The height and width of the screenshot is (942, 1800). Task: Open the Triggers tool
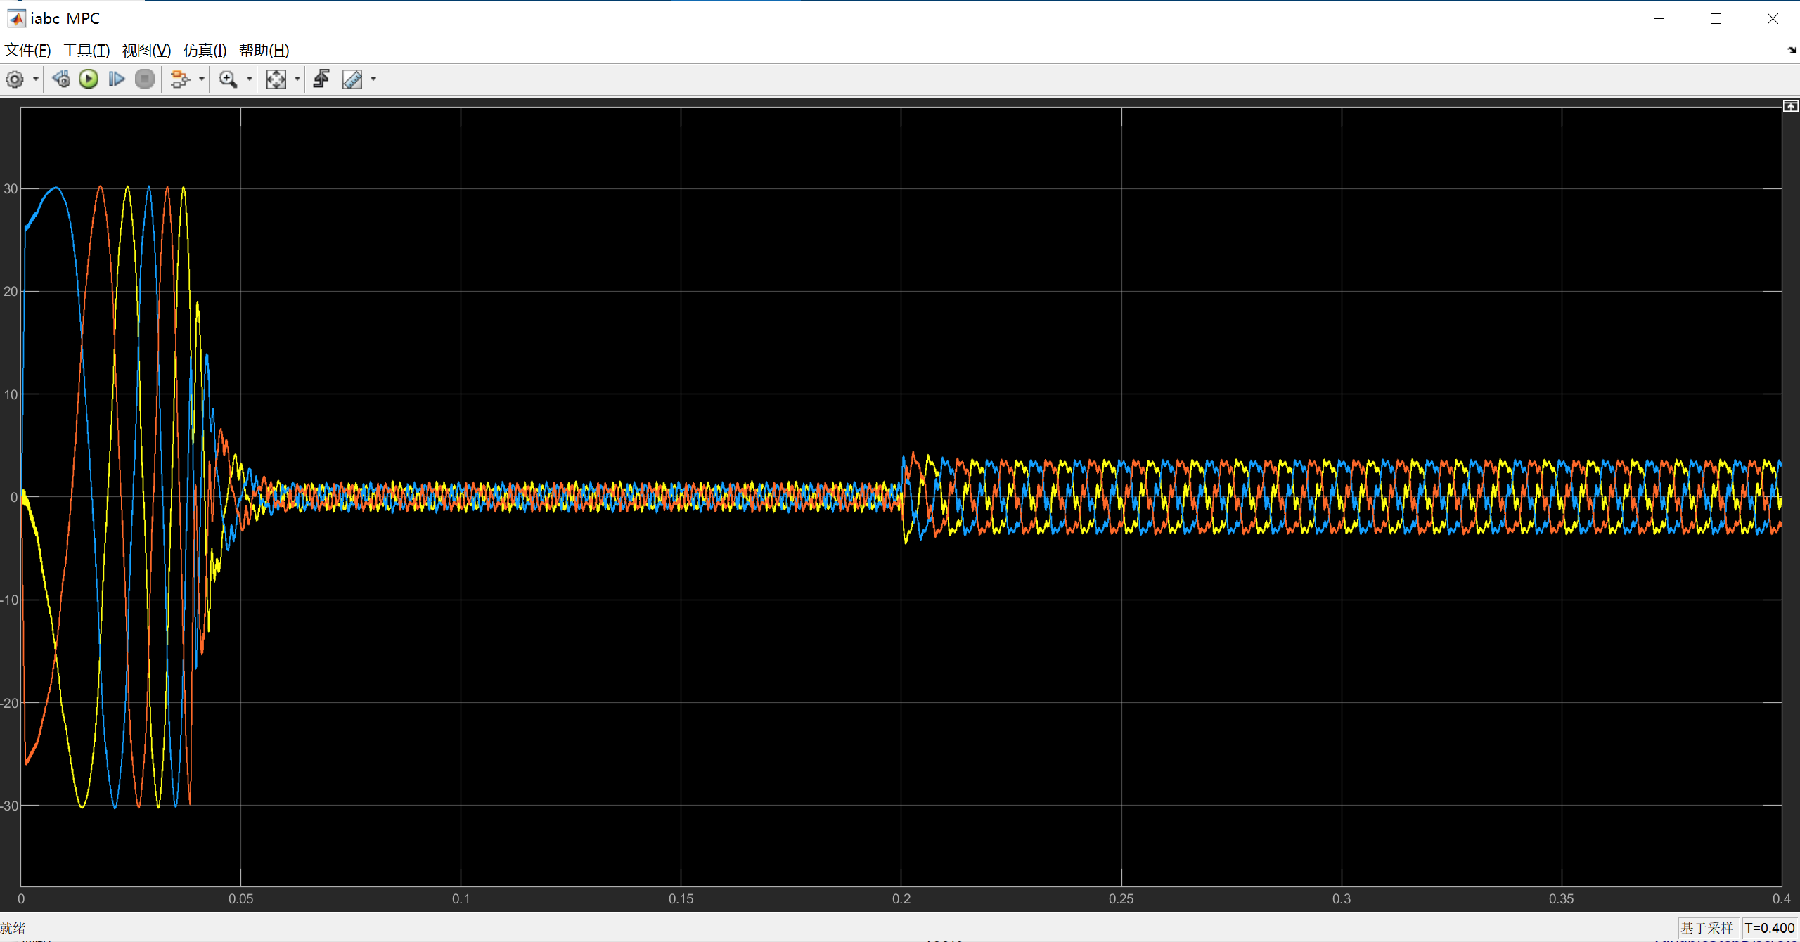coord(322,79)
